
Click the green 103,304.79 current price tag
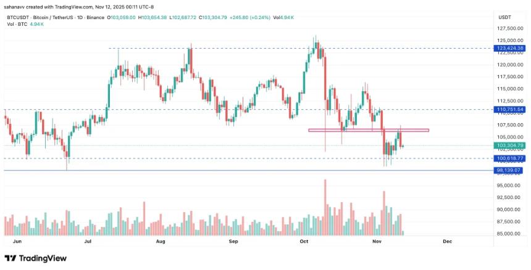point(509,145)
